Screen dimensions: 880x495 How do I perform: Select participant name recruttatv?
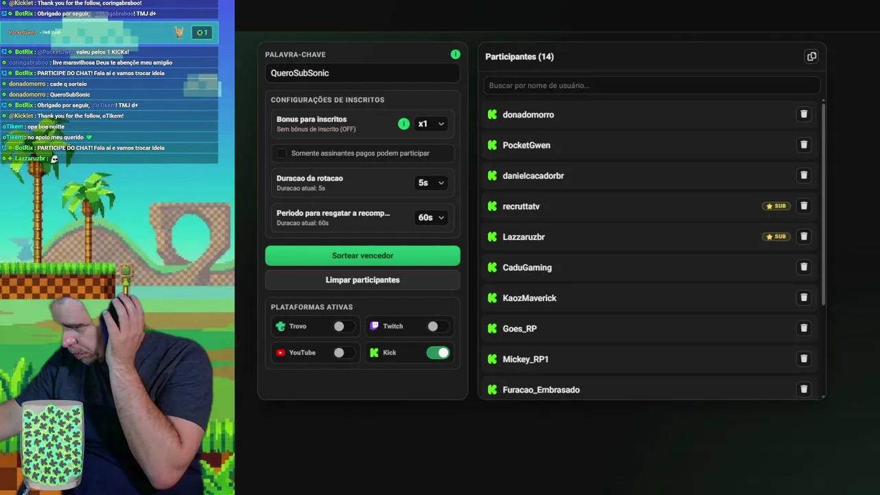[x=521, y=206]
